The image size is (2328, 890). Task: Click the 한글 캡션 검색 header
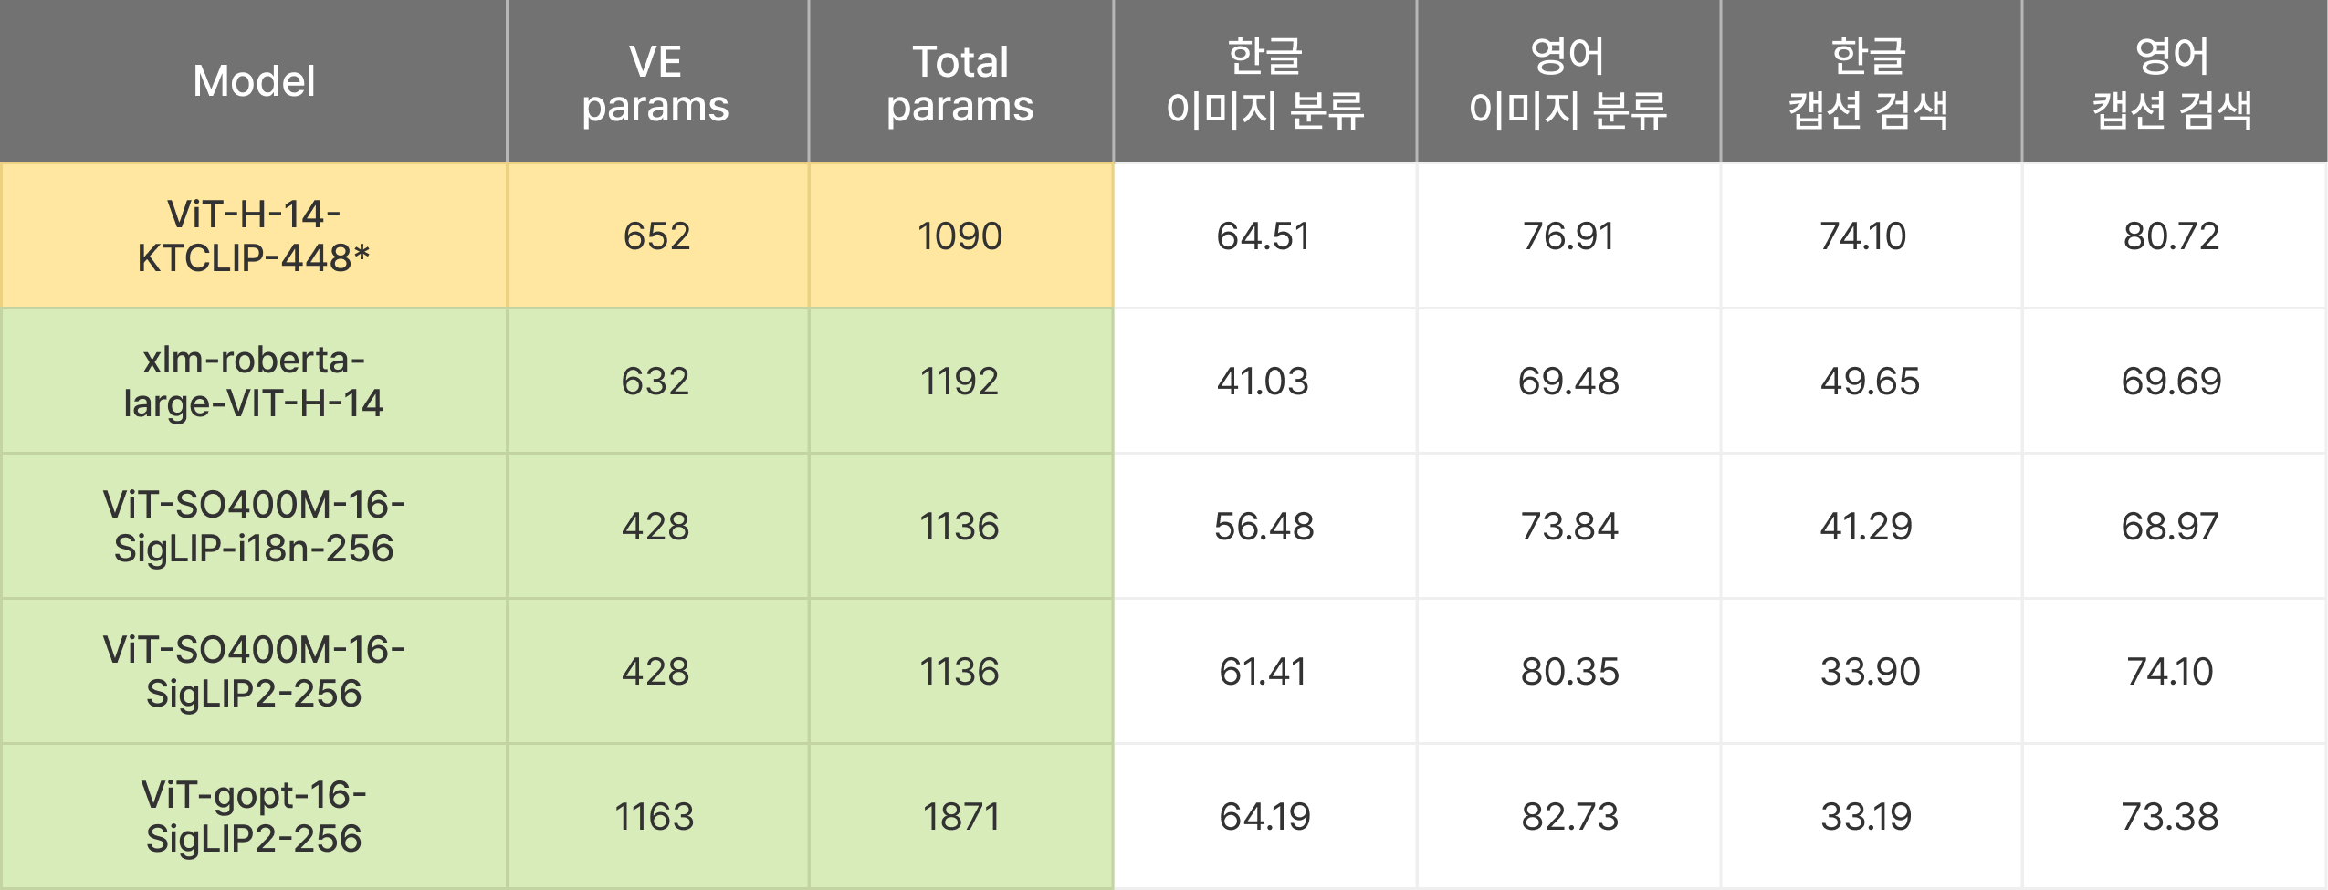(1870, 81)
